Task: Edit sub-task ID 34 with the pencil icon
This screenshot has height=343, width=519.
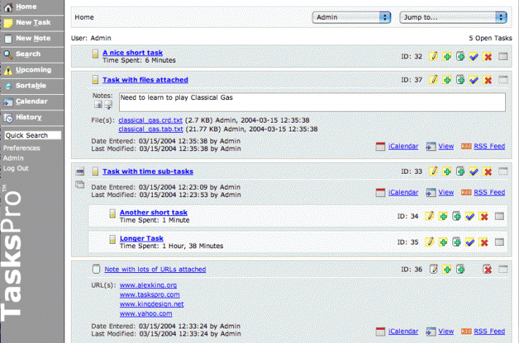Action: (429, 216)
